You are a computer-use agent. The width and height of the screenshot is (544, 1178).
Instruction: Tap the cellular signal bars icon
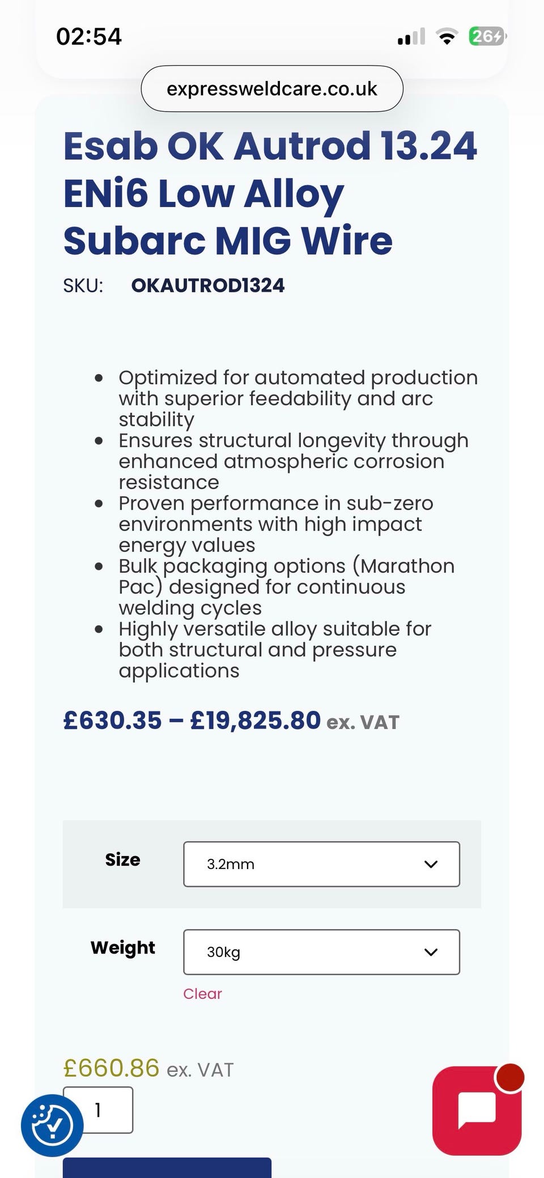411,37
